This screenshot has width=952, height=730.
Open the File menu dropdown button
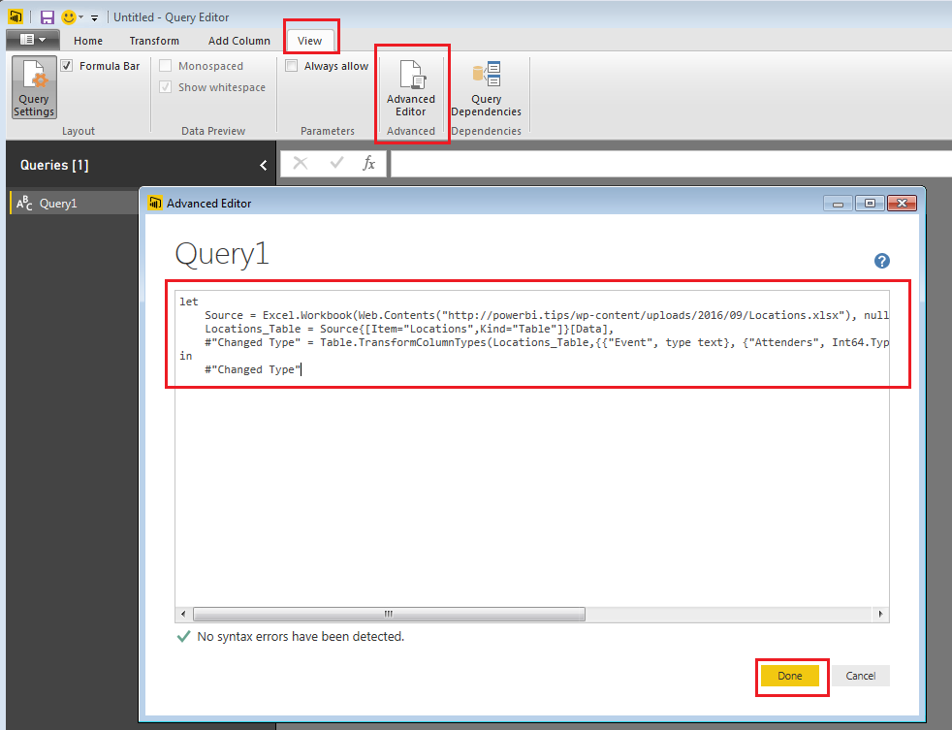click(x=33, y=40)
